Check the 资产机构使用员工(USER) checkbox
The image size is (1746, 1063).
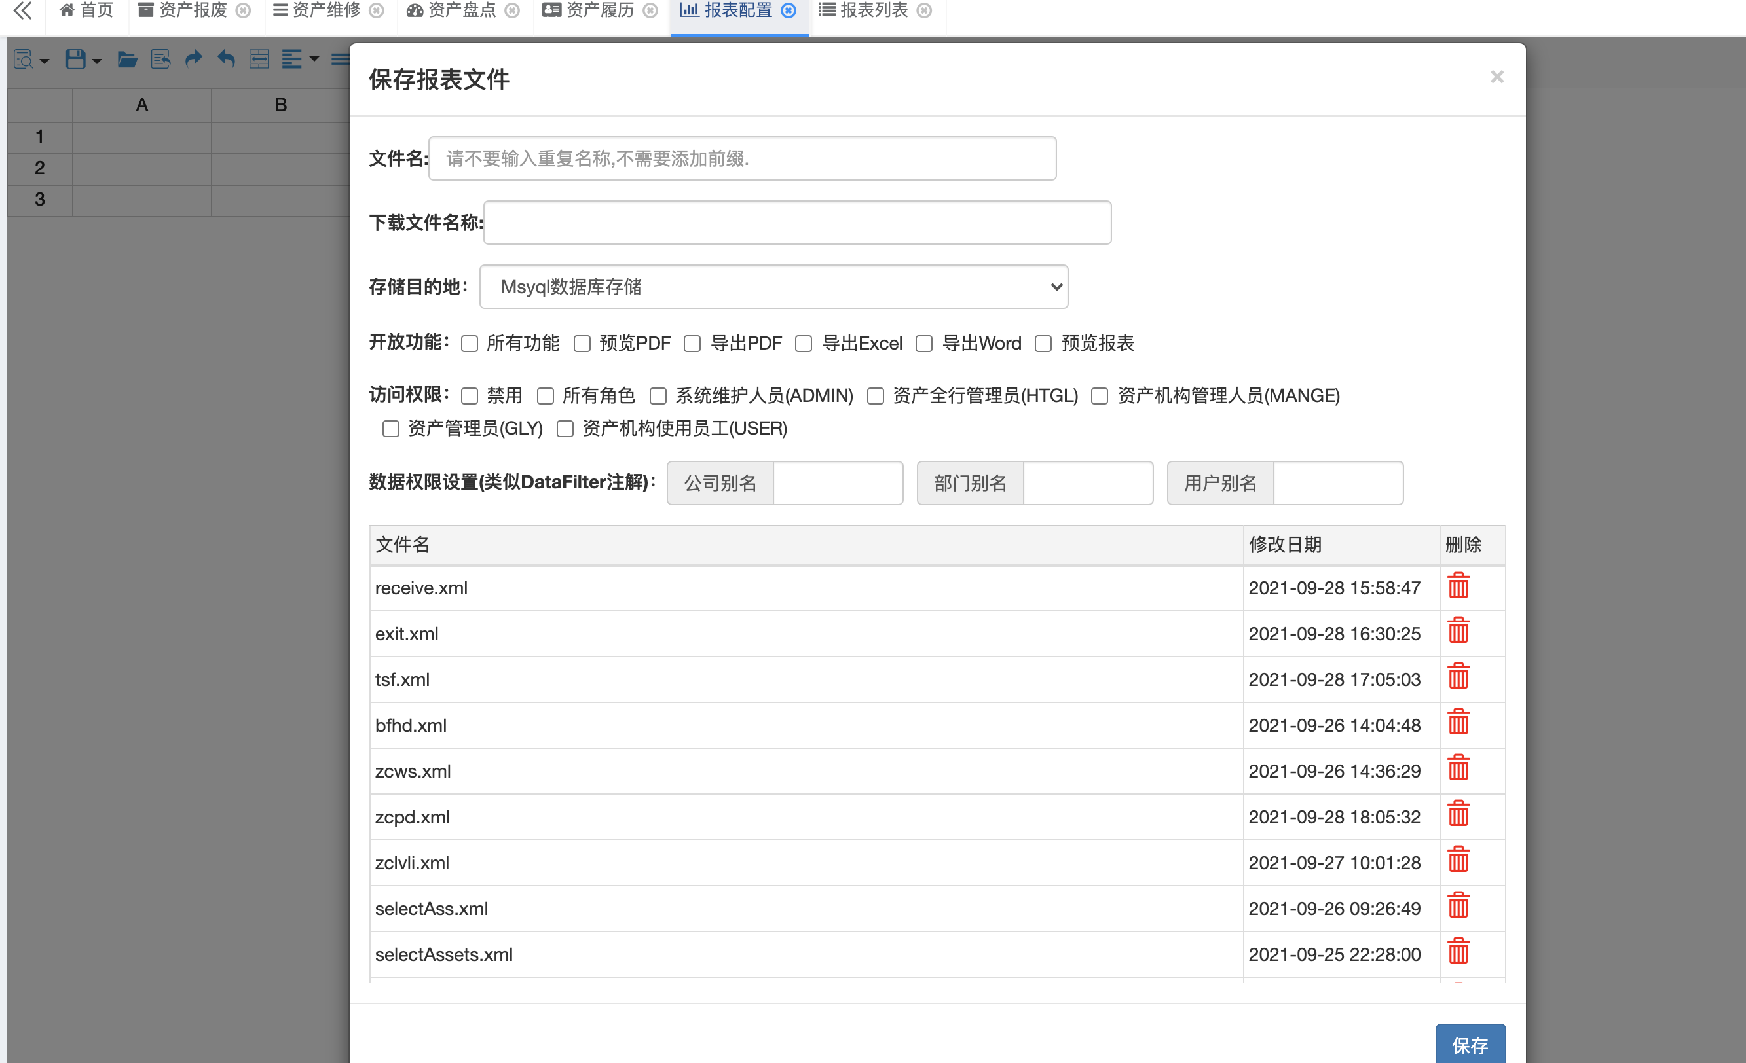click(x=565, y=429)
